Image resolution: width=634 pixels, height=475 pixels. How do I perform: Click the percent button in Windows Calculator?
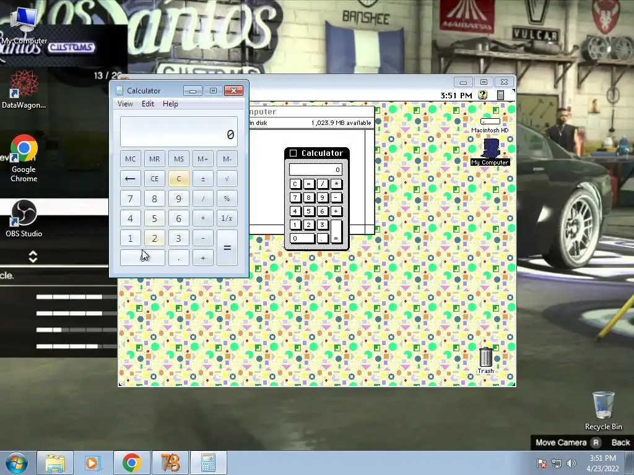point(227,199)
